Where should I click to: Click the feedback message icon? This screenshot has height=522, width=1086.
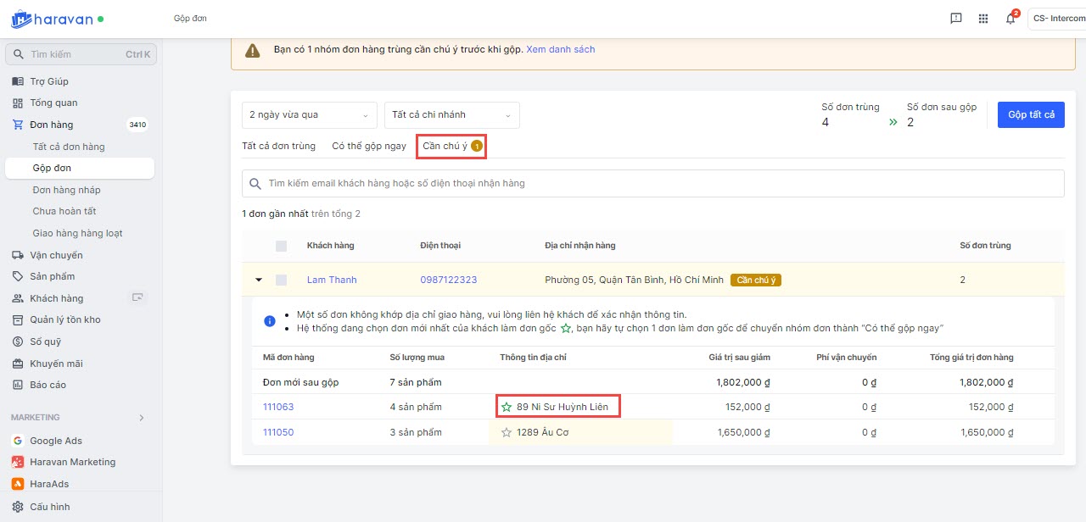956,19
